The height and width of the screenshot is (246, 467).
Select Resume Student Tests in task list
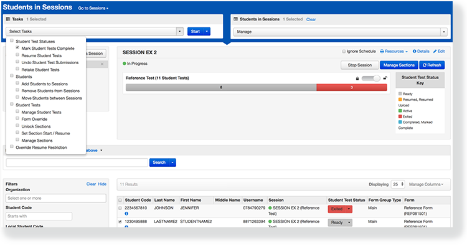pos(41,55)
